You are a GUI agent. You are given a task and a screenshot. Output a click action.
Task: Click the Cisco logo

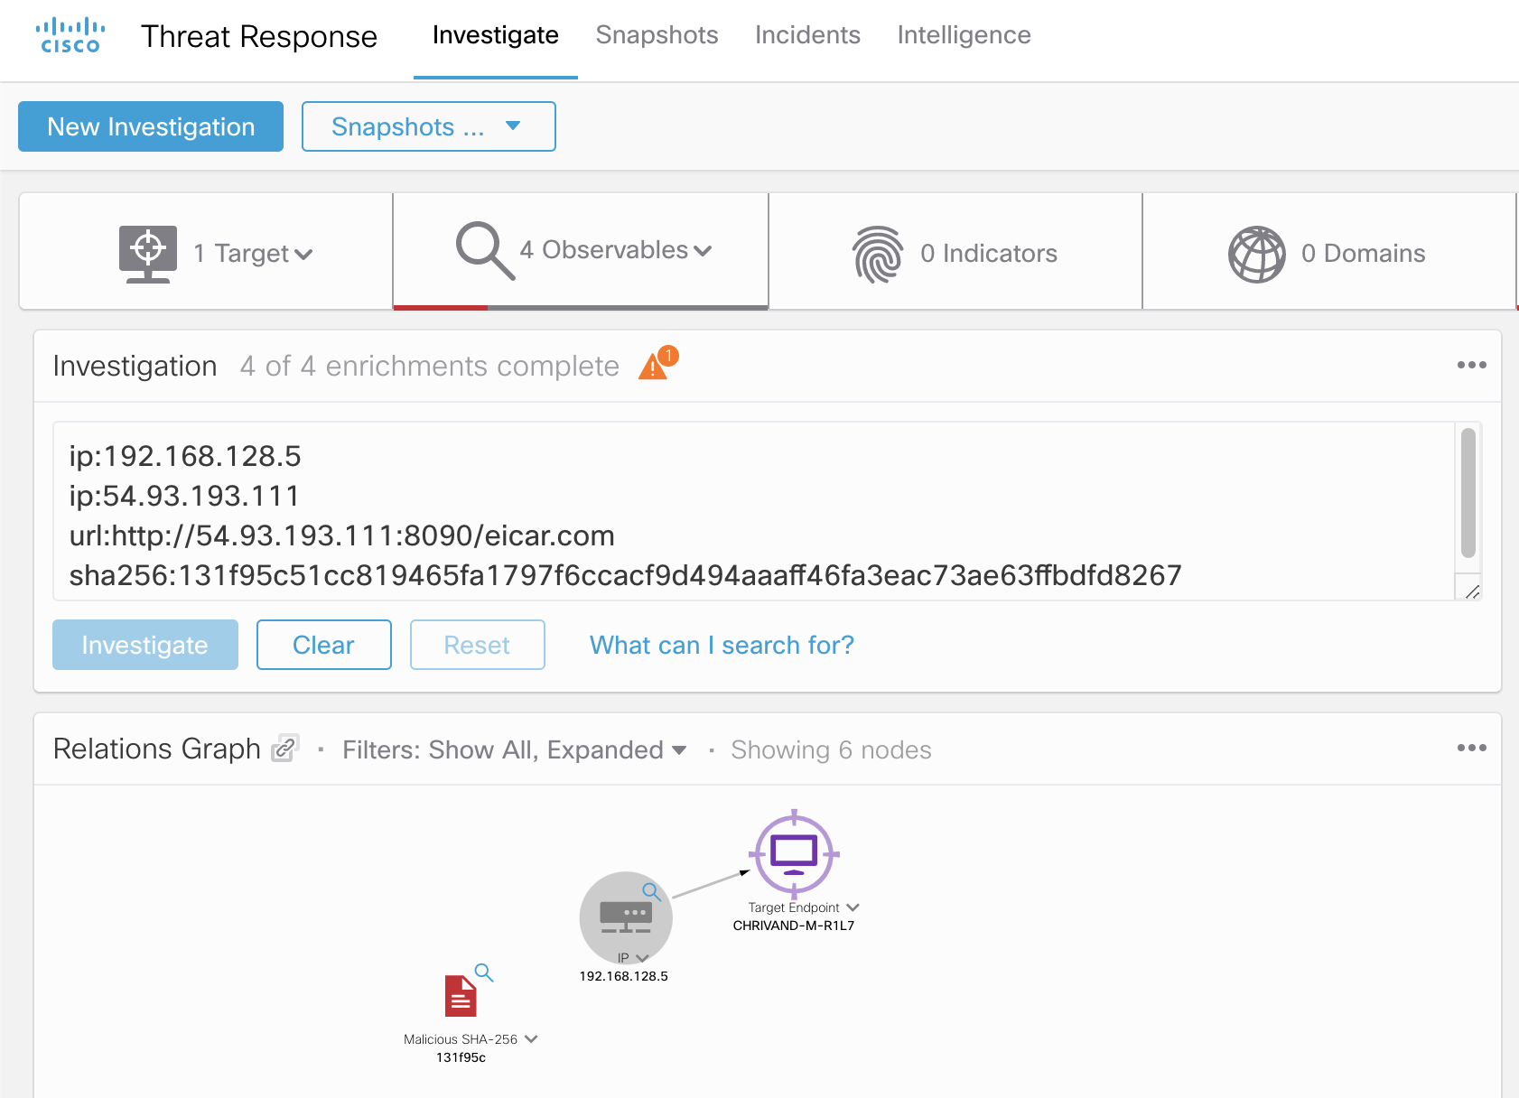(x=70, y=35)
